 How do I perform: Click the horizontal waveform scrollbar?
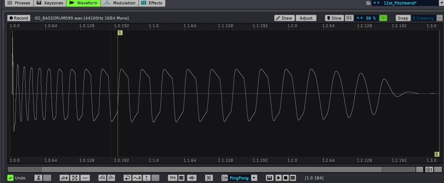click(212, 169)
